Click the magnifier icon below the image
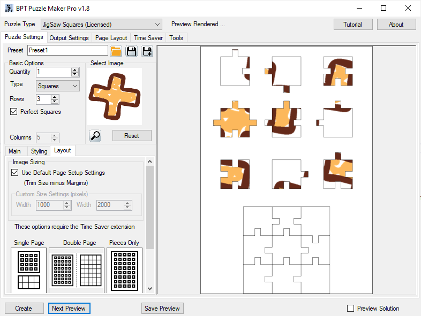Image resolution: width=421 pixels, height=316 pixels. point(95,135)
